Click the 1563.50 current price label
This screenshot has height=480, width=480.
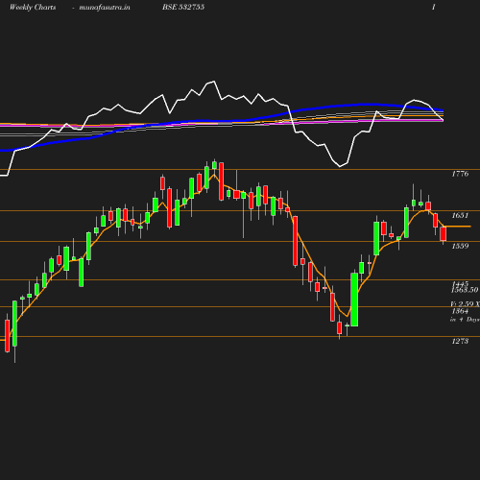point(465,290)
